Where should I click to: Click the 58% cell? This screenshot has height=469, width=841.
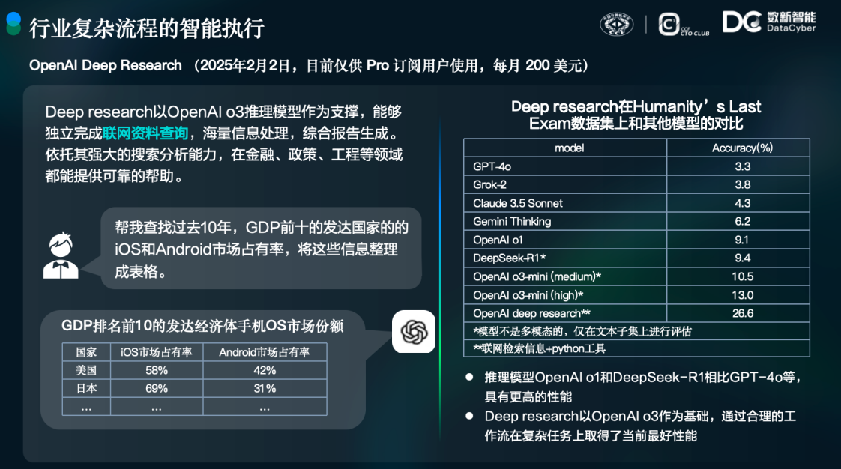coord(157,370)
